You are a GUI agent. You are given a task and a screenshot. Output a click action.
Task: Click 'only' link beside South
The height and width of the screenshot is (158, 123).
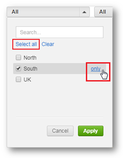[96, 69]
